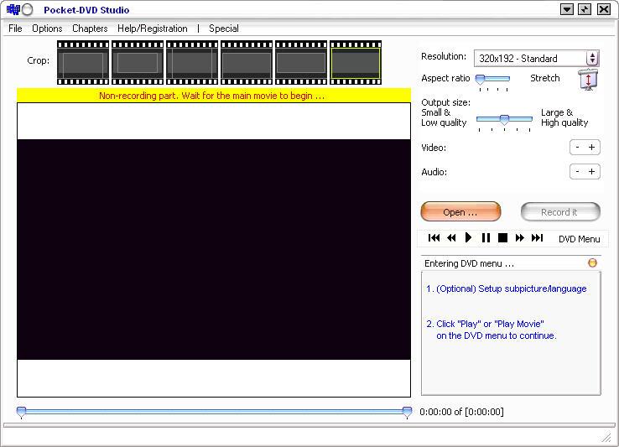Pause the DVD playback

point(486,238)
